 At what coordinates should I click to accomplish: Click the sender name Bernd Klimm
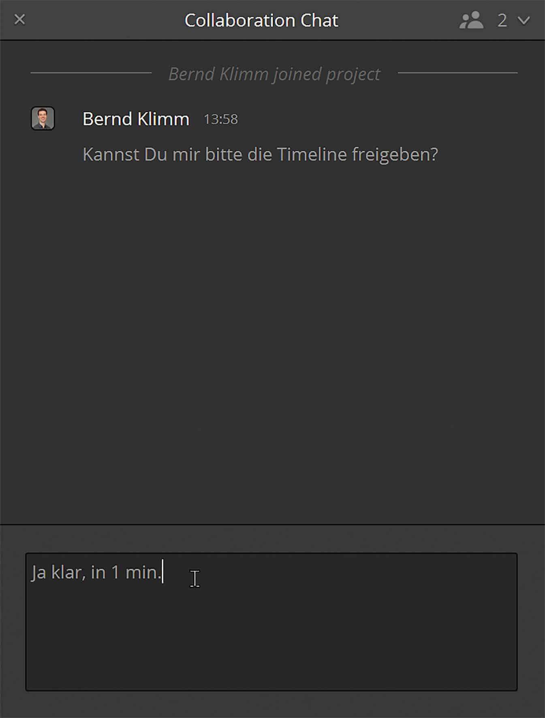135,119
